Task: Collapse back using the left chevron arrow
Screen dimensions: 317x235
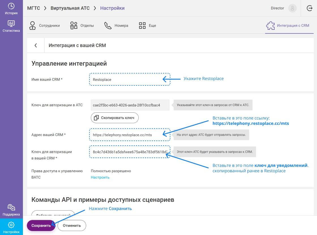Action: tap(35, 45)
